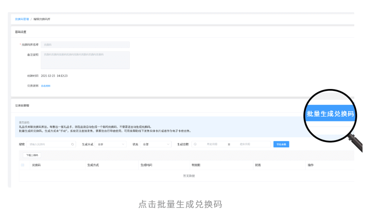Expand the 状态 filter dropdown

click(x=156, y=144)
